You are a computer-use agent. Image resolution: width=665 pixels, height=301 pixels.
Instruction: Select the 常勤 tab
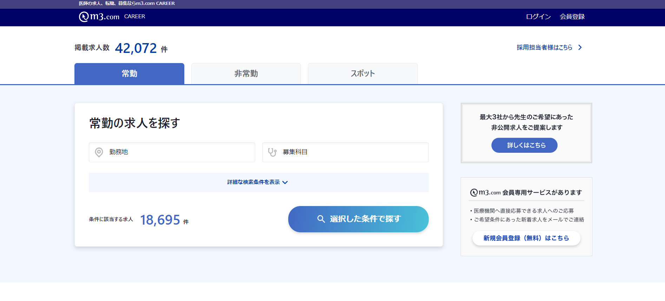pos(129,74)
